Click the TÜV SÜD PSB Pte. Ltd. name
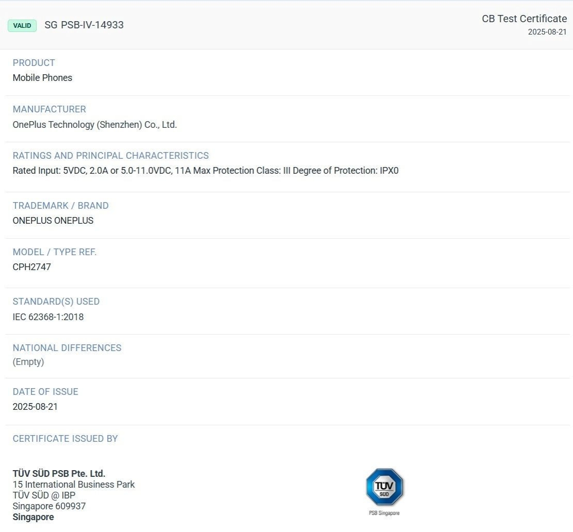The width and height of the screenshot is (573, 532). point(59,474)
